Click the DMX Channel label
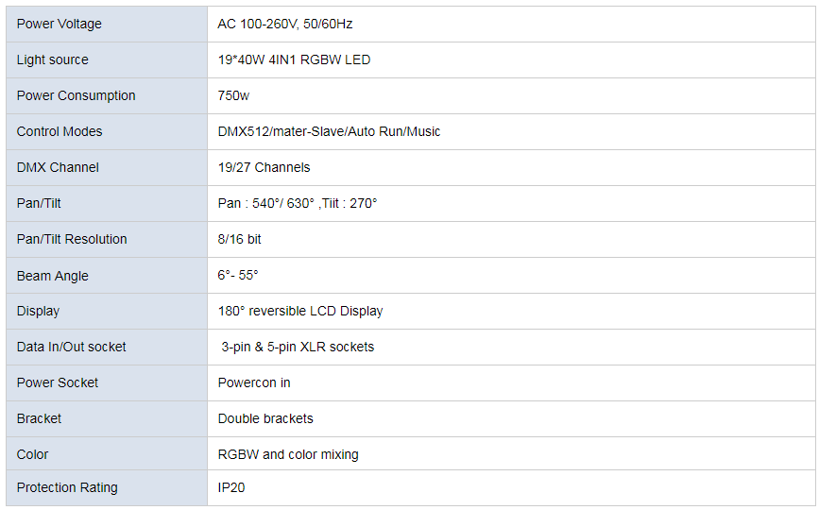819x510 pixels. pyautogui.click(x=58, y=167)
